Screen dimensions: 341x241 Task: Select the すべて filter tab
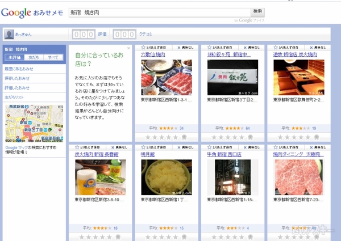coord(53,57)
